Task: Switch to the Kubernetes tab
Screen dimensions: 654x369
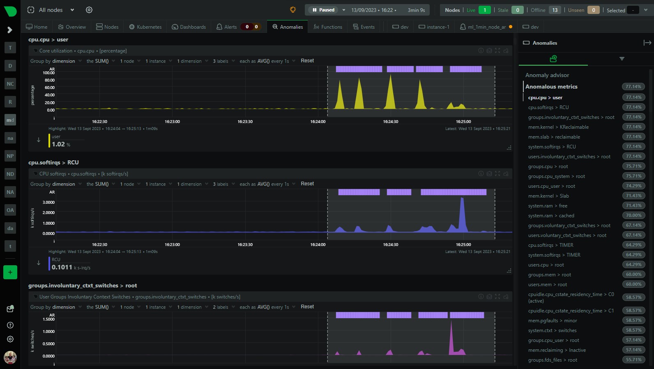Action: 145,27
